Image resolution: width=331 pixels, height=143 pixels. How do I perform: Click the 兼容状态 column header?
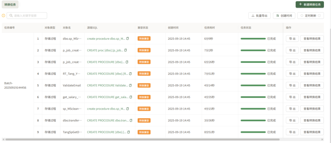pos(143,28)
